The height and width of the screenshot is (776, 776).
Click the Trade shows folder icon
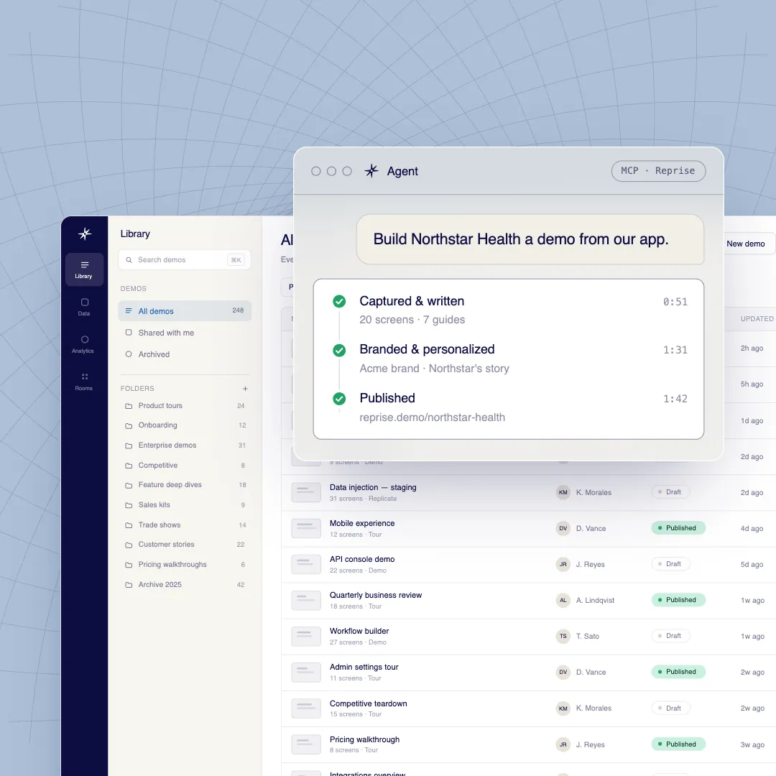point(129,525)
